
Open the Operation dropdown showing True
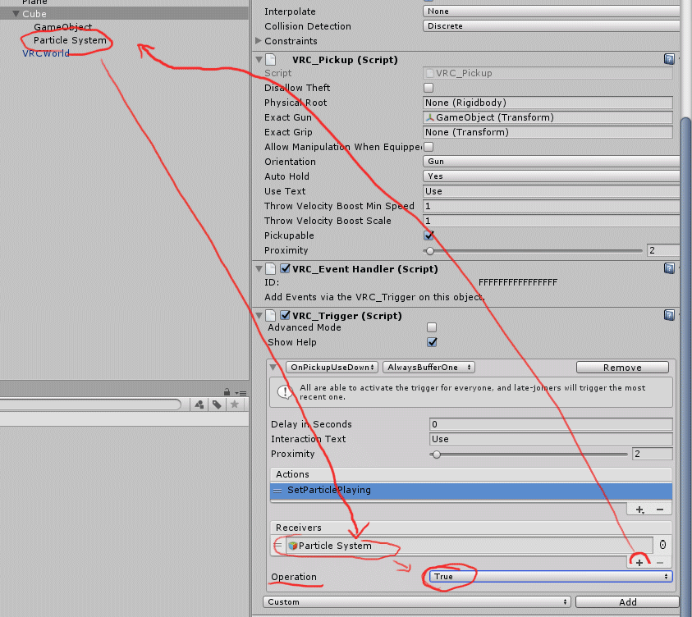click(x=551, y=577)
